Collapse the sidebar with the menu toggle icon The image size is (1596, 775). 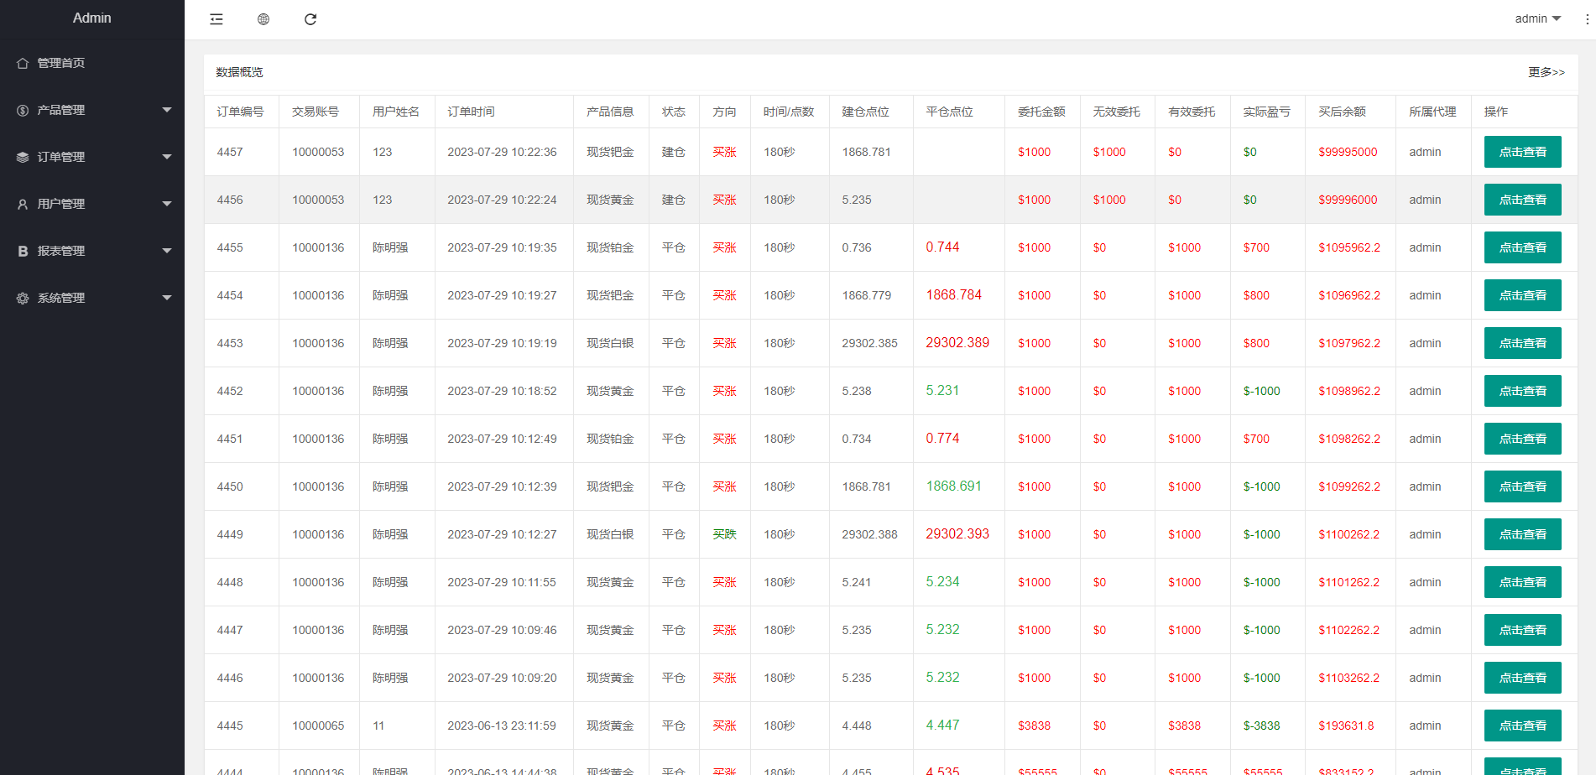tap(216, 19)
